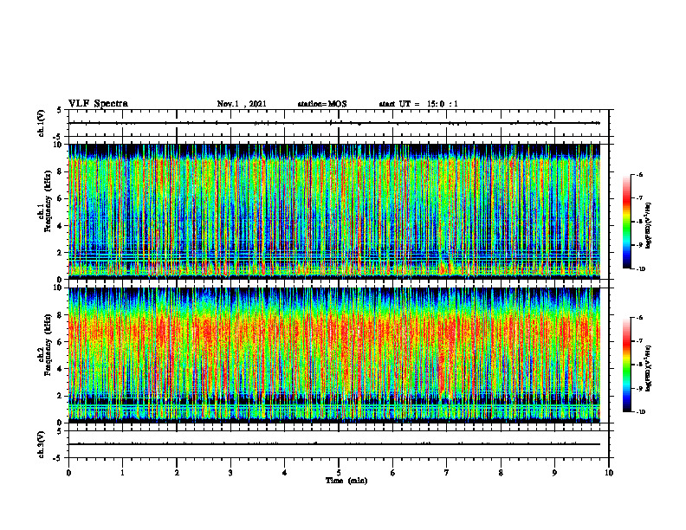Click the ch.1 color scale bar
Image resolution: width=686 pixels, height=530 pixels.
626,222
